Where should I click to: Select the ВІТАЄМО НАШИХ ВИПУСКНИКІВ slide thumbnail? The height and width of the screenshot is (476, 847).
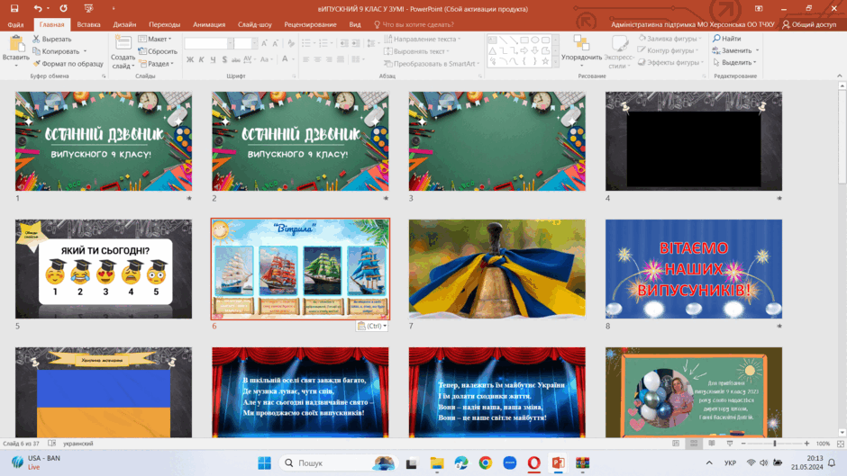(x=694, y=269)
